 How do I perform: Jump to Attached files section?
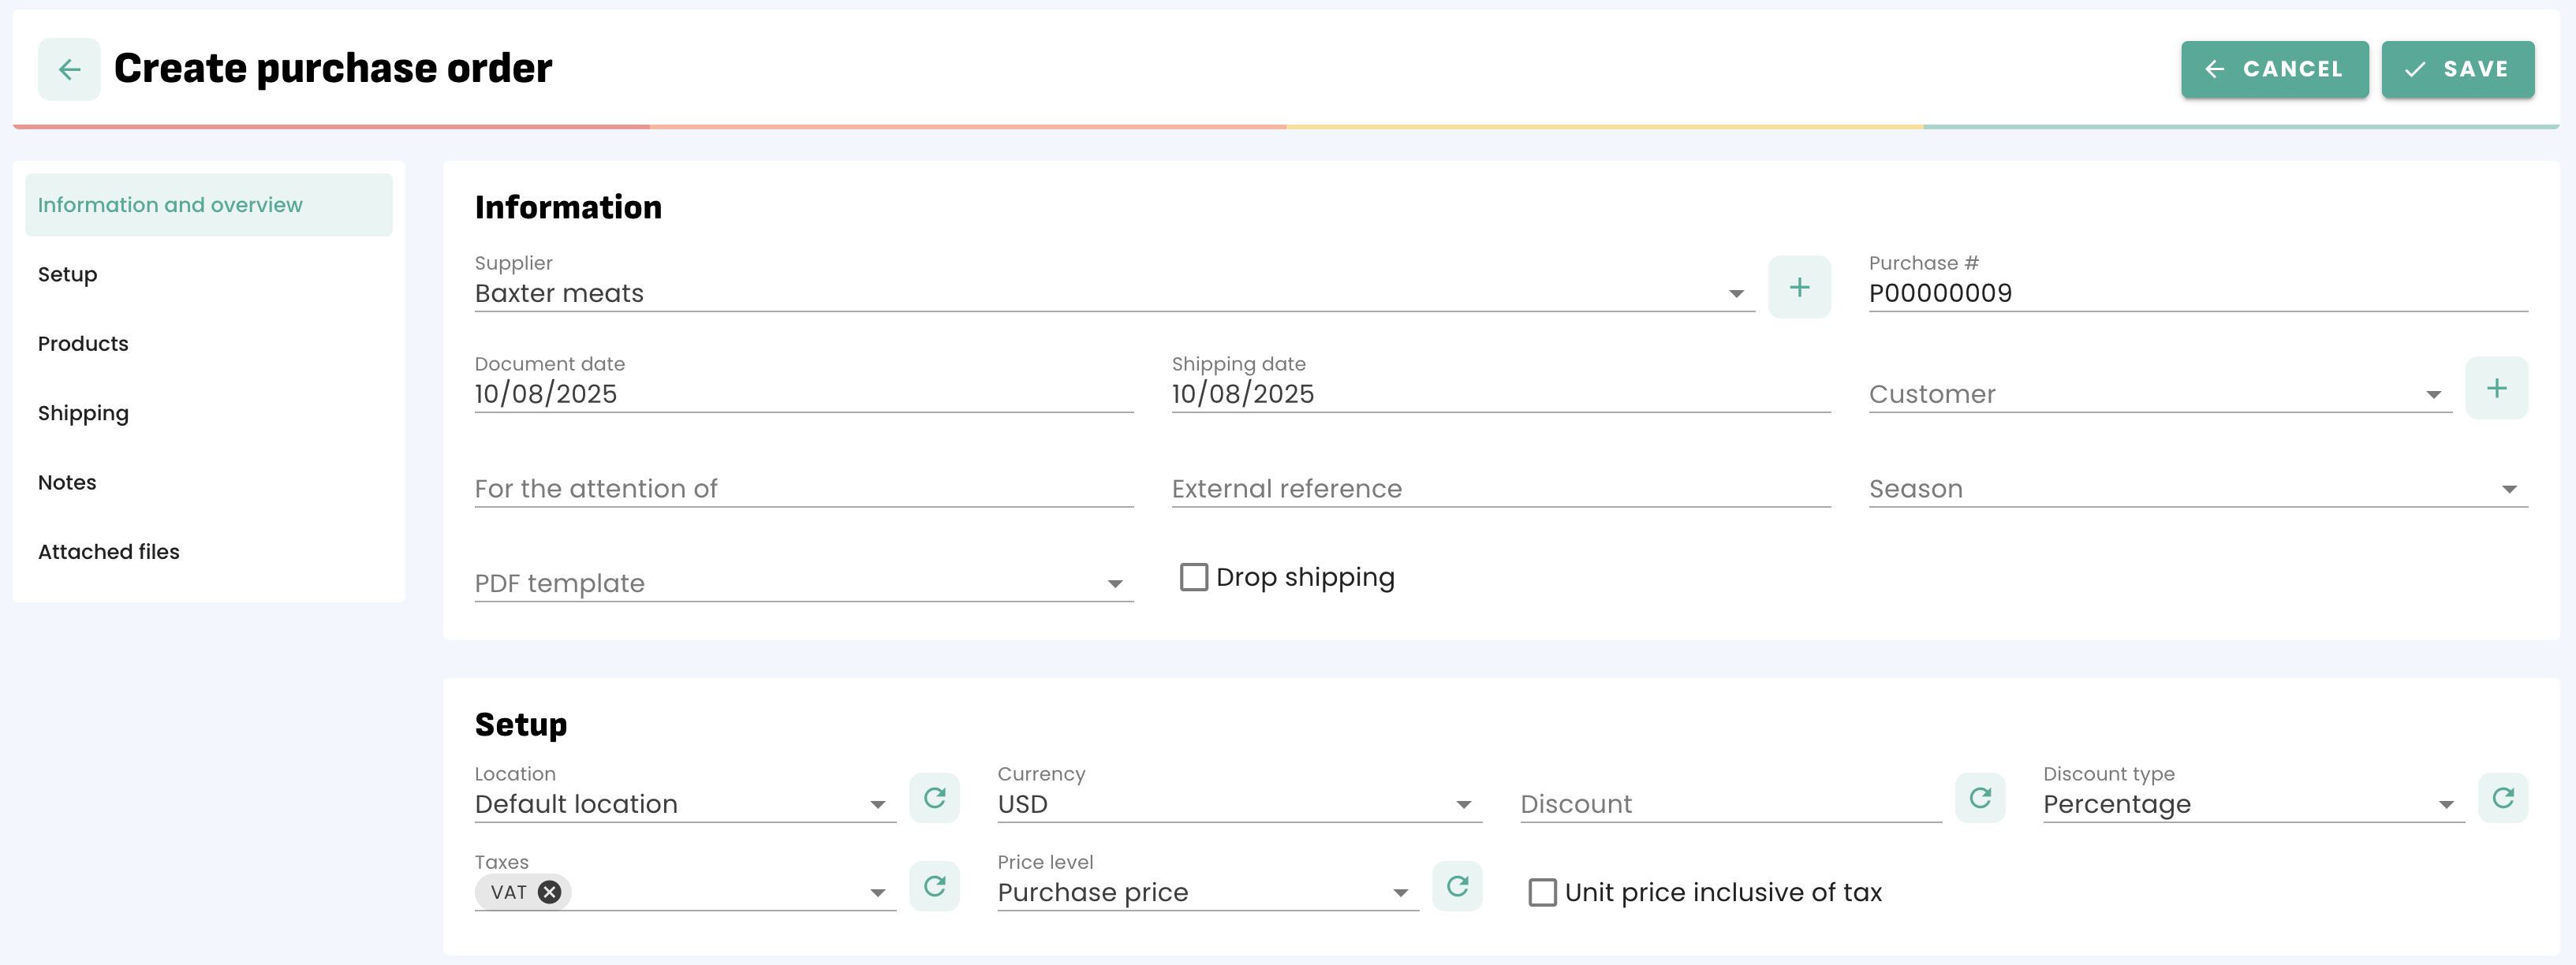(x=108, y=552)
